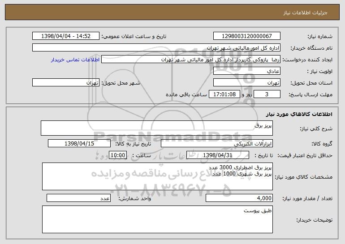
Task: Click the label 'شهر محل تحویل:'
Action: (121, 83)
